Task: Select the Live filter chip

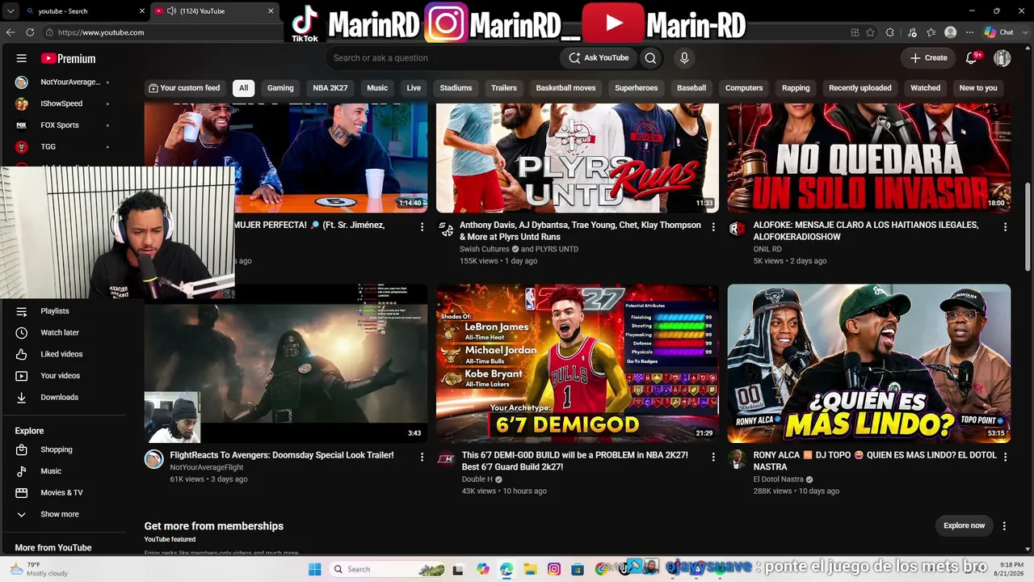Action: click(x=414, y=88)
